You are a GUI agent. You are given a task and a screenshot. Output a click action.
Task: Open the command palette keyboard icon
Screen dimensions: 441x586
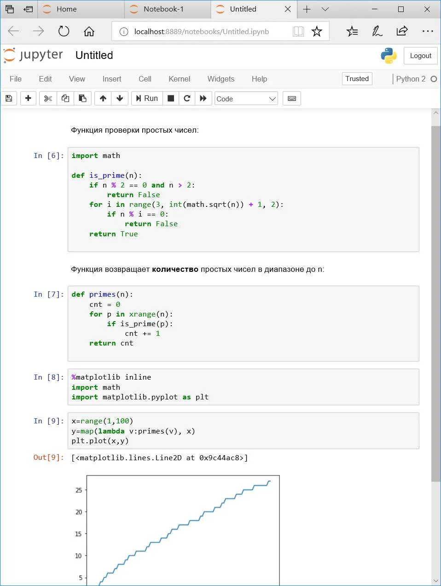[292, 98]
